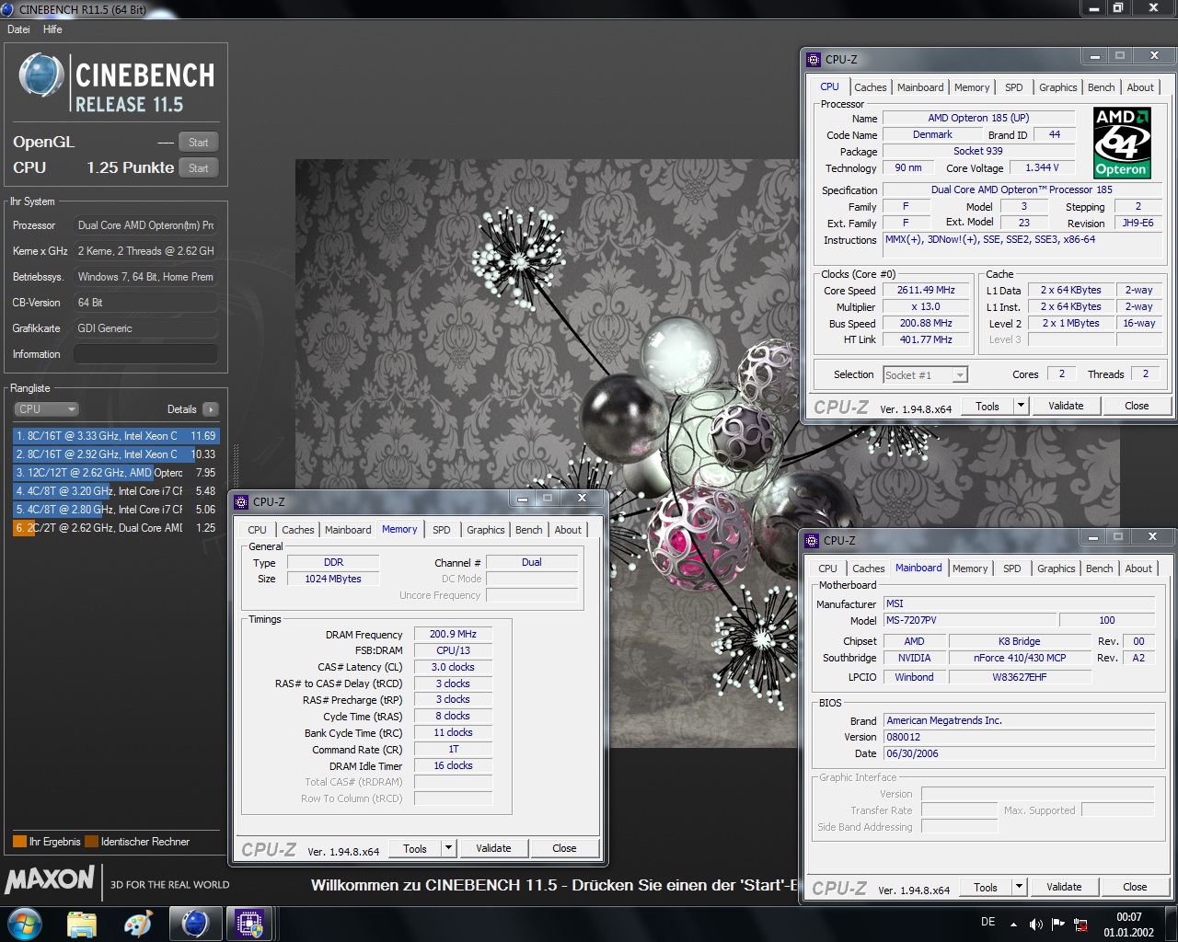
Task: Click the Windows Start orb
Action: tap(25, 924)
